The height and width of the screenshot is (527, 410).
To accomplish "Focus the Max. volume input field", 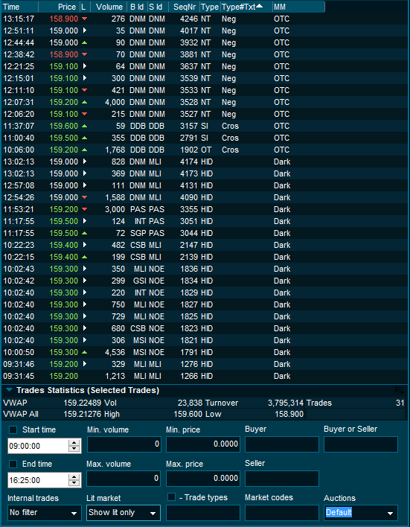I will [124, 479].
